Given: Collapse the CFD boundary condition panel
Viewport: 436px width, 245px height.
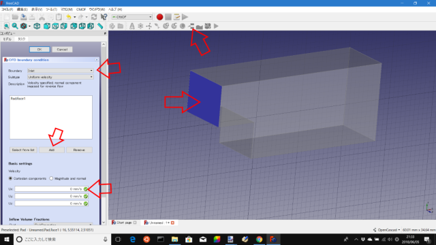Looking at the screenshot, I should (97, 60).
